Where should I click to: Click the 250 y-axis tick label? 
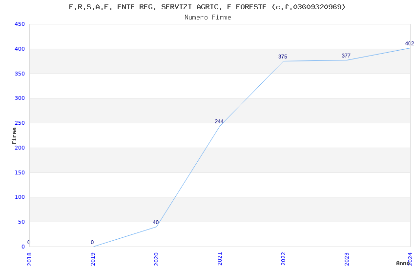coord(20,123)
